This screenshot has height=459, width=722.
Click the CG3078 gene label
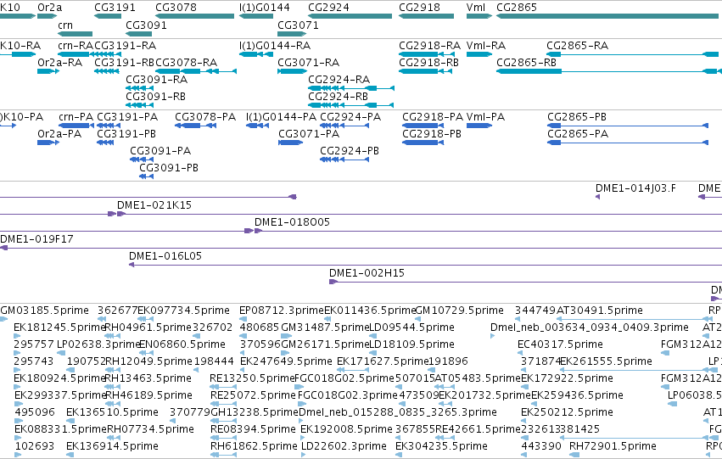tap(176, 8)
